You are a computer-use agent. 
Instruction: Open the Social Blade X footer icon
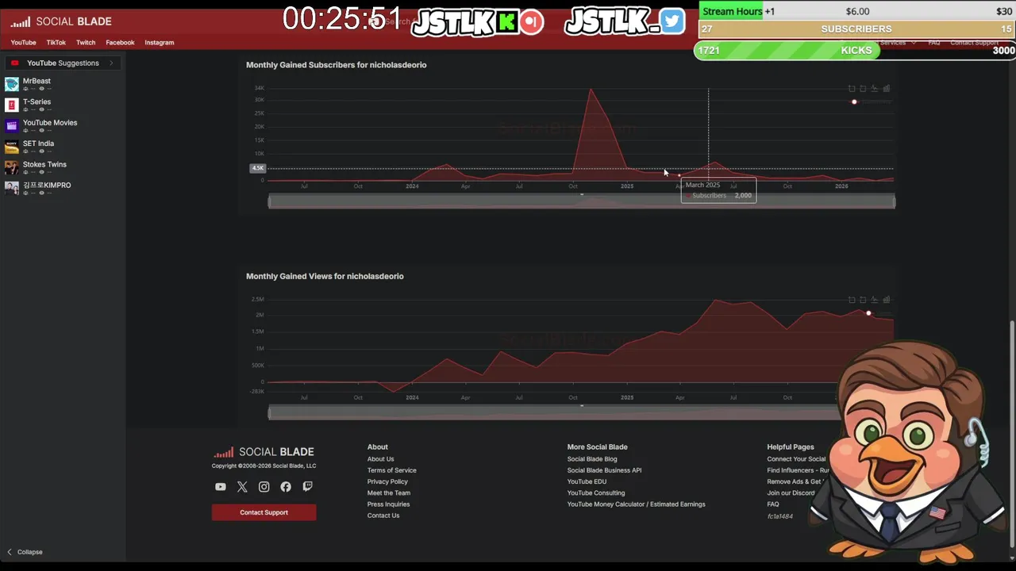pos(242,487)
